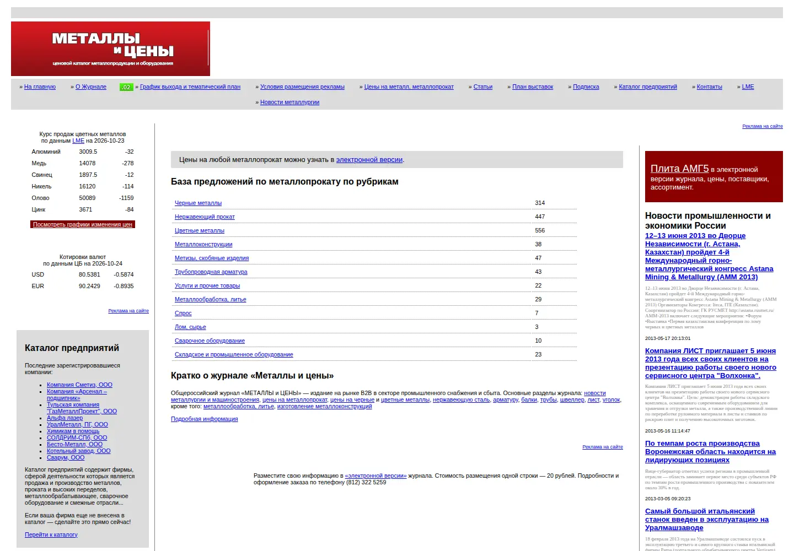Open Astana Mining & Metallurgy congress headline
794x551 pixels.
coord(709,257)
